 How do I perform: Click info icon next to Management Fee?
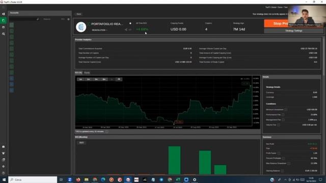[x=283, y=120]
